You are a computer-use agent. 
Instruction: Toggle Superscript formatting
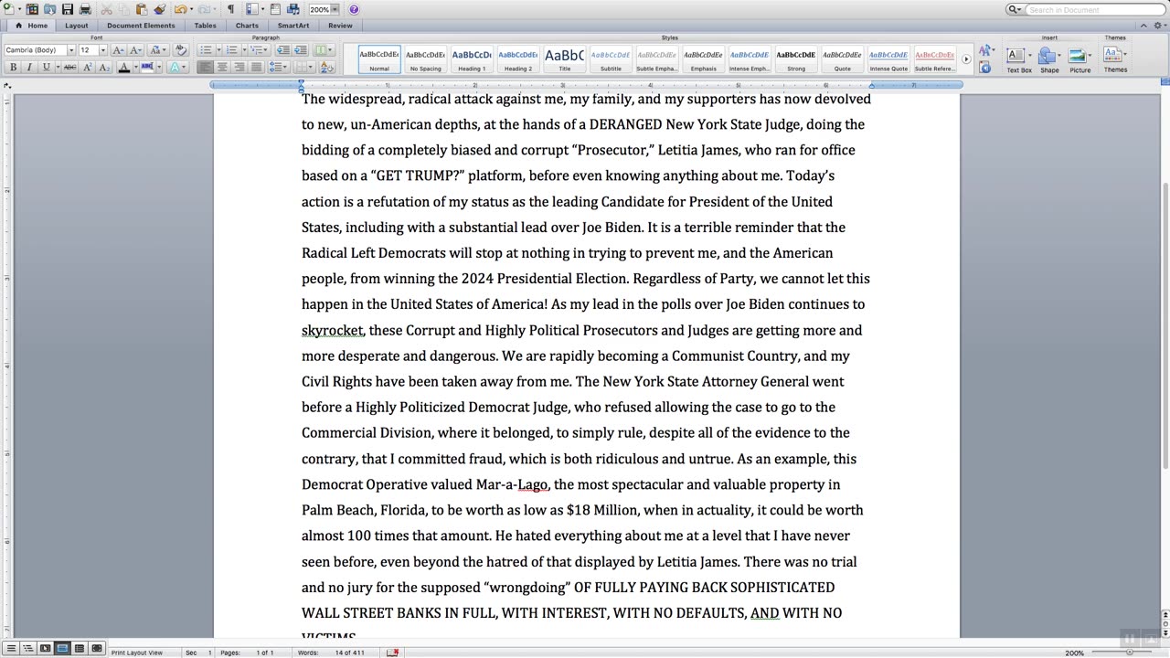pyautogui.click(x=88, y=68)
